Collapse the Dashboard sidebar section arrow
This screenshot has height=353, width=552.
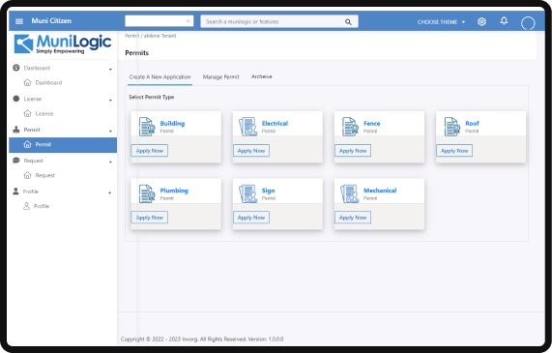(x=110, y=69)
